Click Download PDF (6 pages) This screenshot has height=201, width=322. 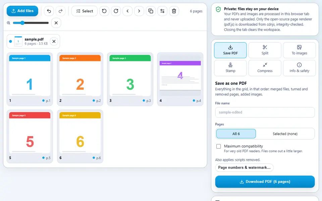pyautogui.click(x=265, y=182)
